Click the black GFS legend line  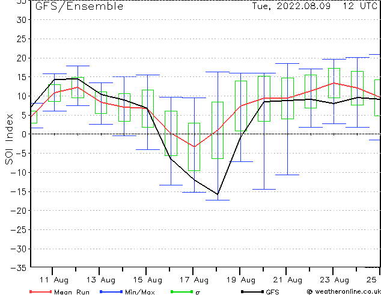click(x=252, y=291)
